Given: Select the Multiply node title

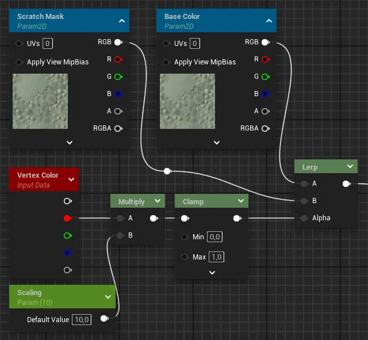Looking at the screenshot, I should click(x=132, y=202).
